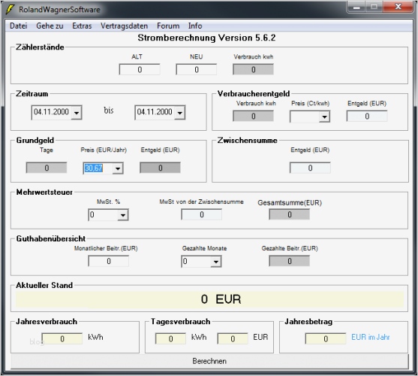Click the Berechnen button
The height and width of the screenshot is (376, 418).
coord(209,361)
